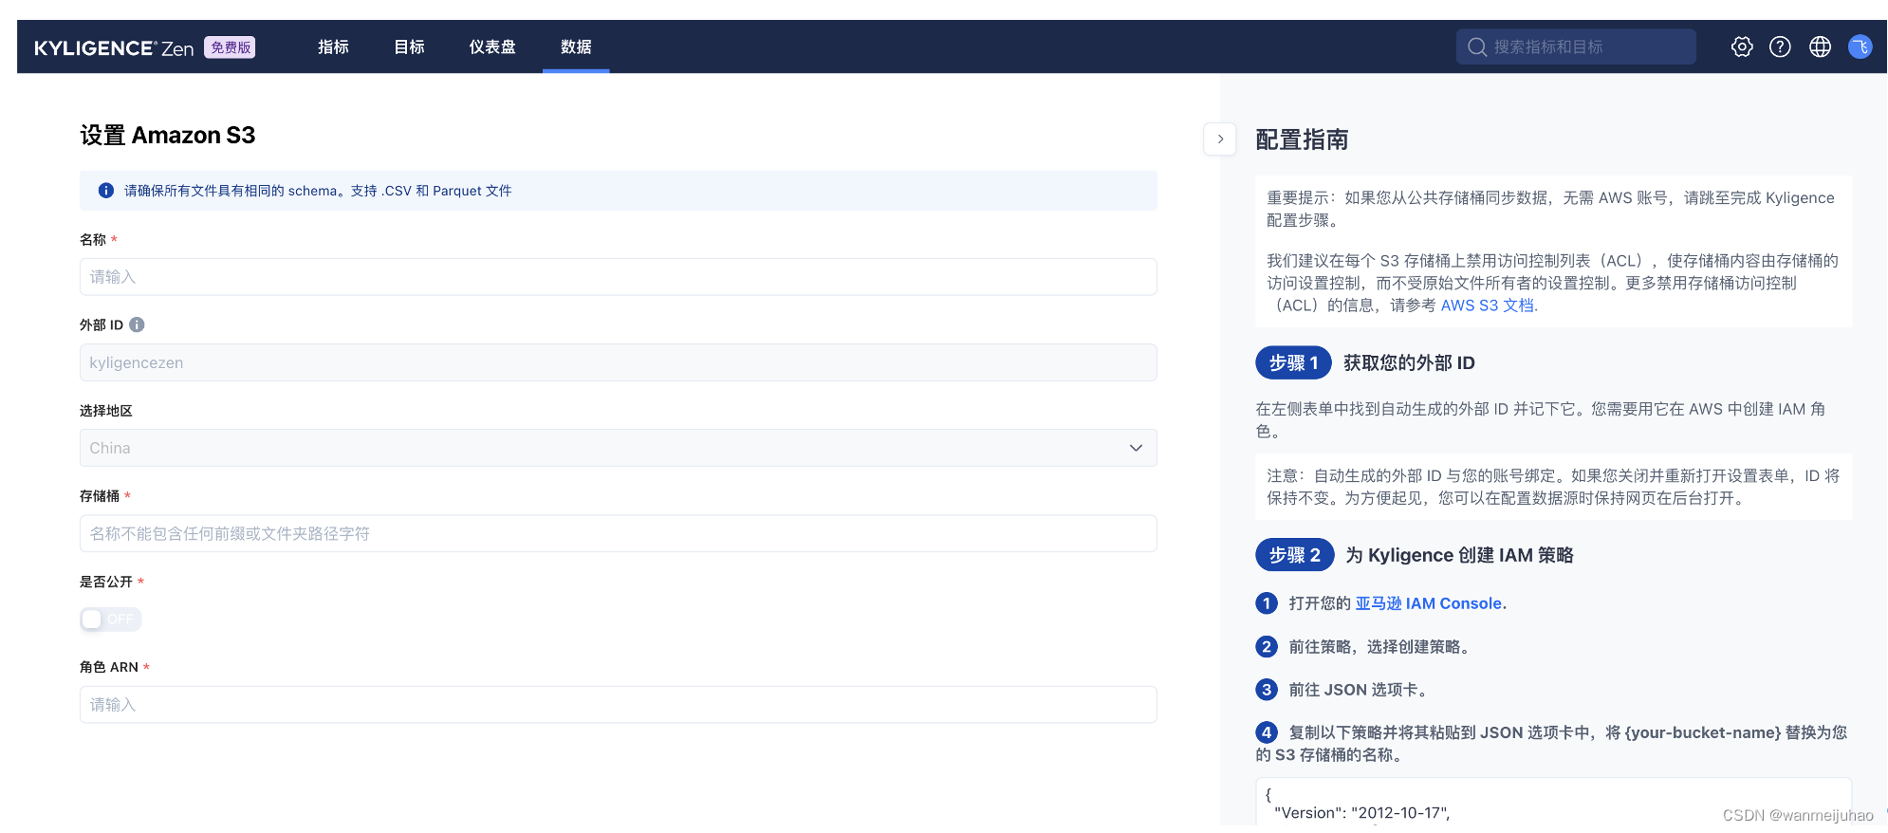Click the 设置 Amazon S3 heading
This screenshot has width=1888, height=833.
[x=168, y=136]
